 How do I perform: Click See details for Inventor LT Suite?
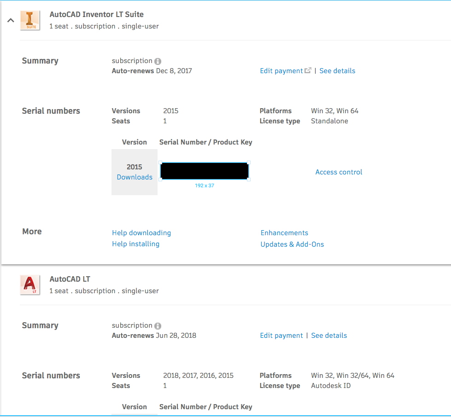point(337,70)
